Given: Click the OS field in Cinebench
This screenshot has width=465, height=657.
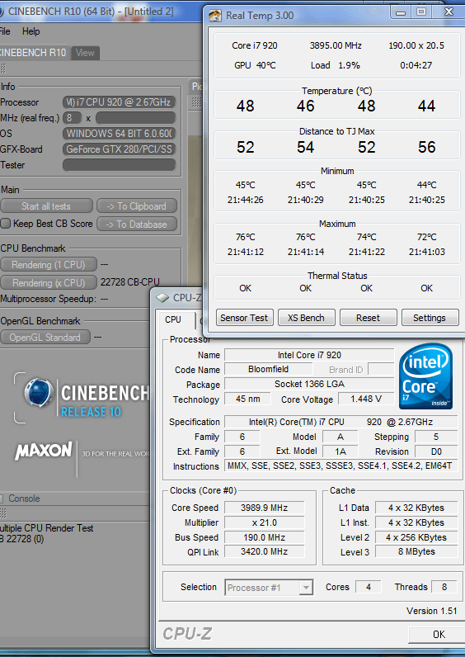Looking at the screenshot, I should [x=119, y=134].
